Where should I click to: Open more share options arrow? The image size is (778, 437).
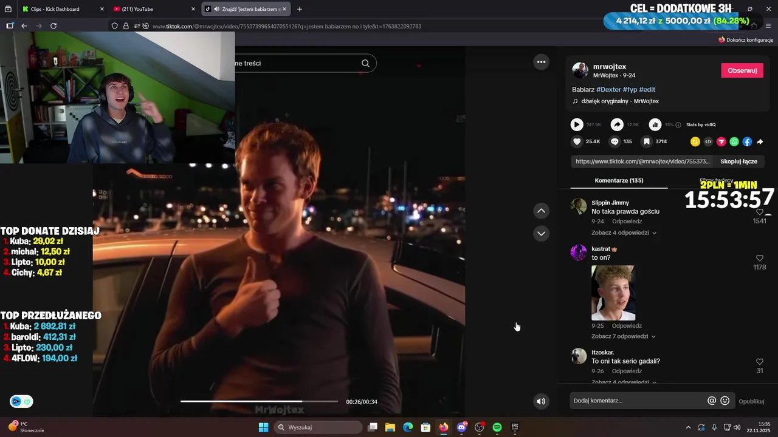coord(760,141)
